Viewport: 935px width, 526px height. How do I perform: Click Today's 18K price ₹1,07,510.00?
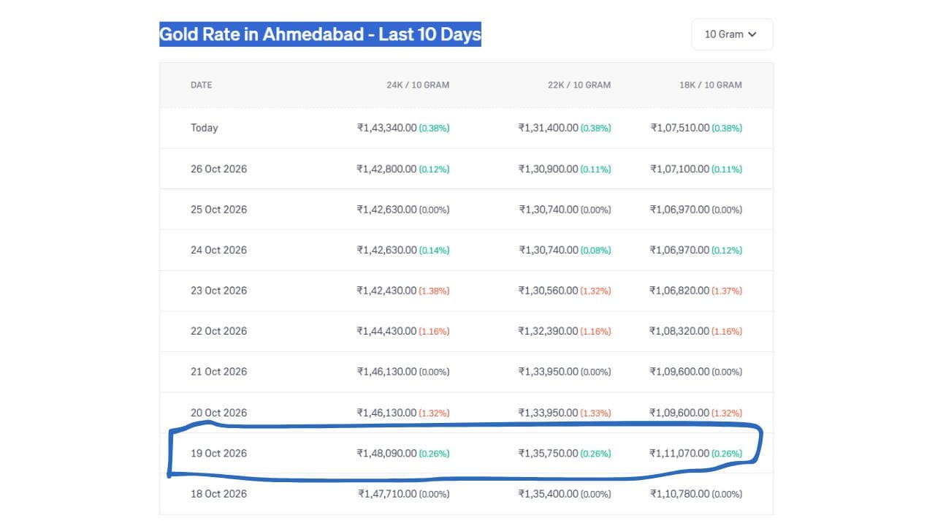click(x=679, y=128)
